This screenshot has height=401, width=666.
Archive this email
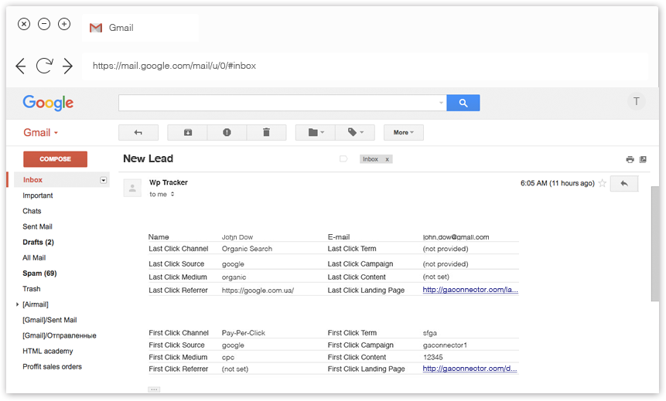pyautogui.click(x=187, y=132)
